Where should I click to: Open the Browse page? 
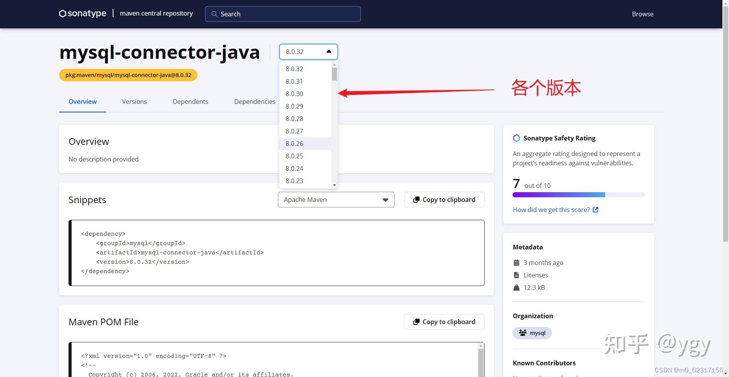pos(642,14)
